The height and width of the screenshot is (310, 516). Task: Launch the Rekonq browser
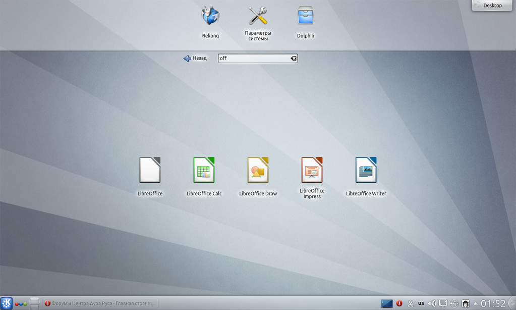coord(210,17)
